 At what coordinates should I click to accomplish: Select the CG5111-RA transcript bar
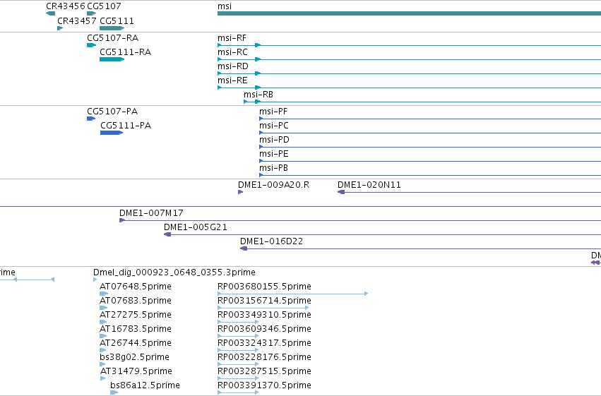(x=112, y=59)
